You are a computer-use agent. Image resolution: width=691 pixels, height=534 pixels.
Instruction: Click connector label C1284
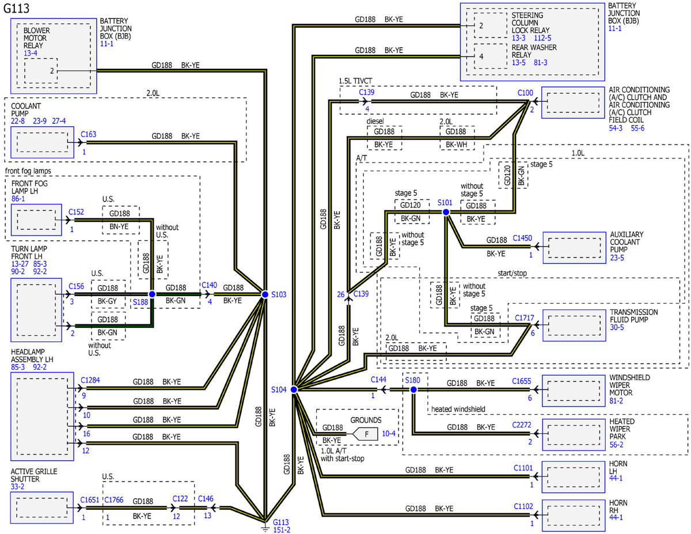pyautogui.click(x=90, y=380)
